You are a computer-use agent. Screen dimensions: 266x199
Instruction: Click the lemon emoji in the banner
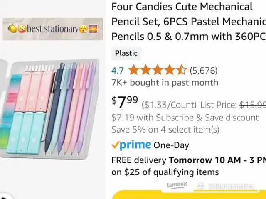[x=12, y=29]
